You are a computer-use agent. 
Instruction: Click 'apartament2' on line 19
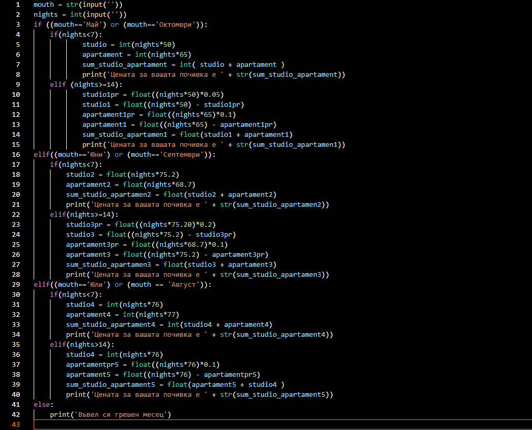(88, 185)
